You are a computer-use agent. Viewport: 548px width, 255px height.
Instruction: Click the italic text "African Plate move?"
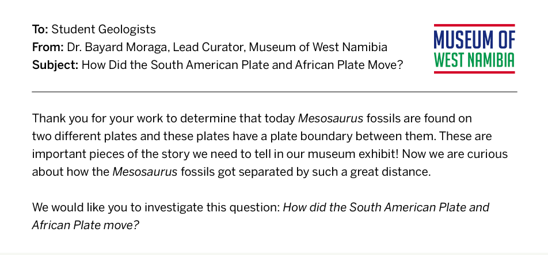[86, 225]
